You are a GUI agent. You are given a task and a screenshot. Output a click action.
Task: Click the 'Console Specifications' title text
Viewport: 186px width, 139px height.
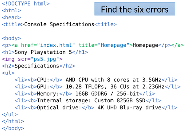pyautogui.click(x=59, y=24)
